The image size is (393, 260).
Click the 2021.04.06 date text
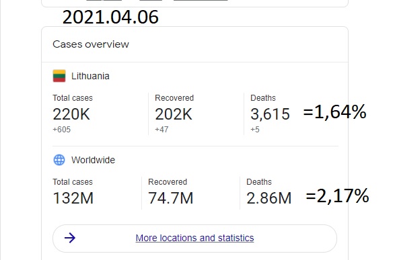[x=110, y=17]
